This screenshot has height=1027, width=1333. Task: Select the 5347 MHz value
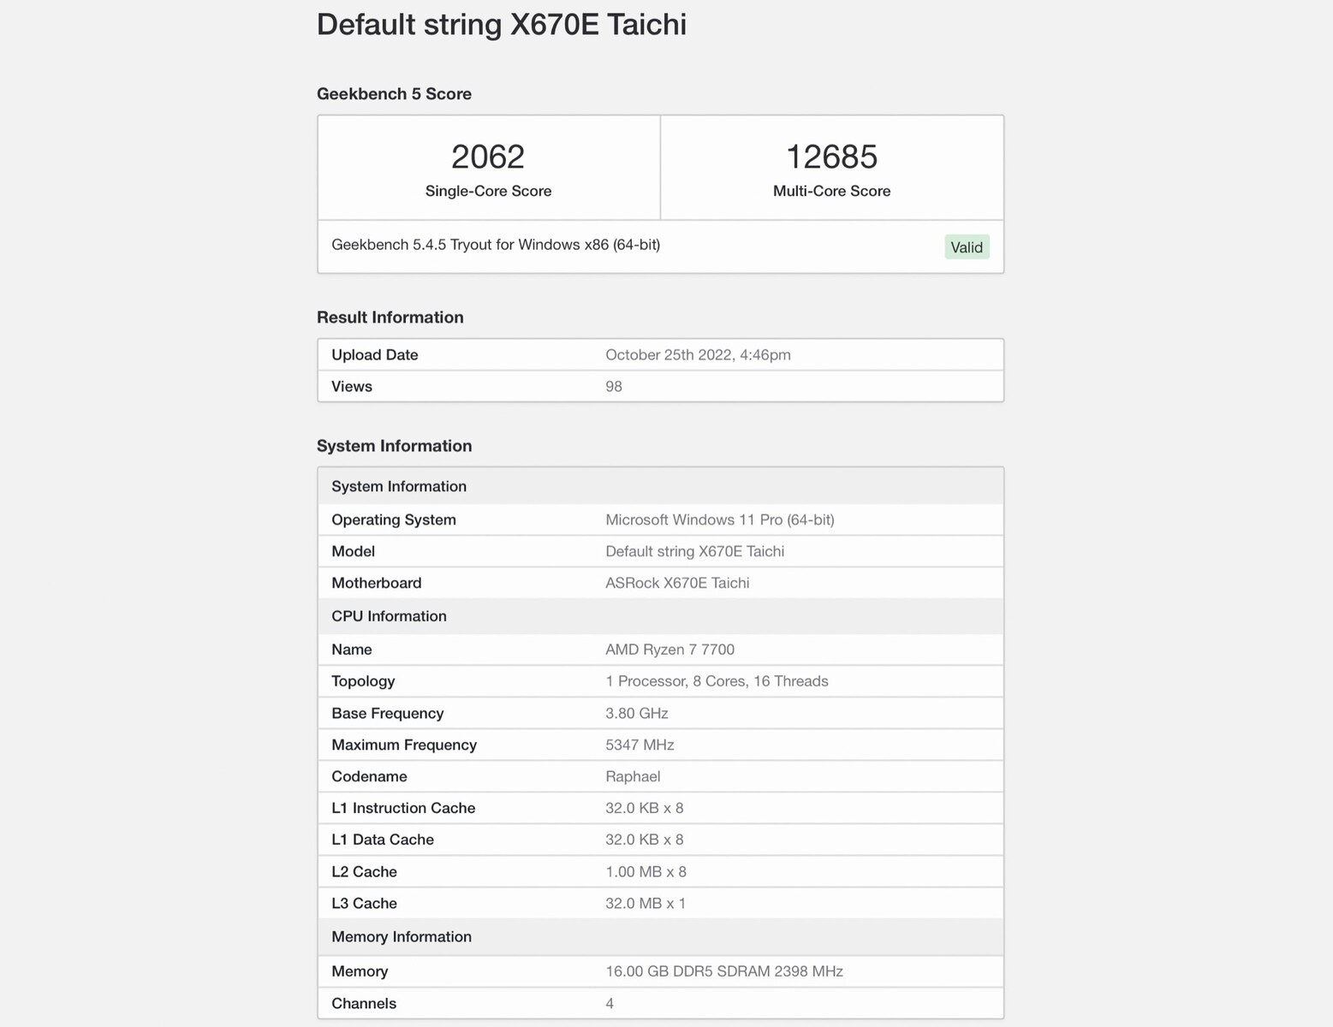[640, 745]
